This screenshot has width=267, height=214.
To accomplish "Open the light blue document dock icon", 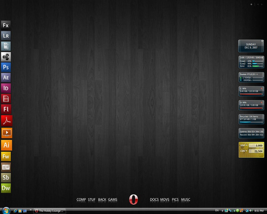I will click(x=6, y=46).
